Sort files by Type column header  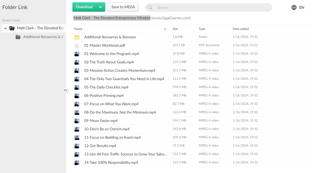tap(202, 29)
